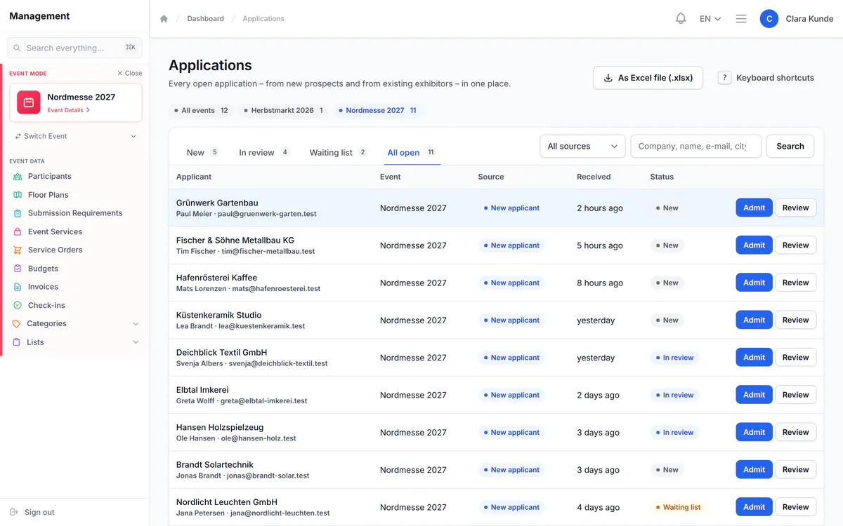Click the Applicant column header
The width and height of the screenshot is (843, 526).
pos(194,177)
